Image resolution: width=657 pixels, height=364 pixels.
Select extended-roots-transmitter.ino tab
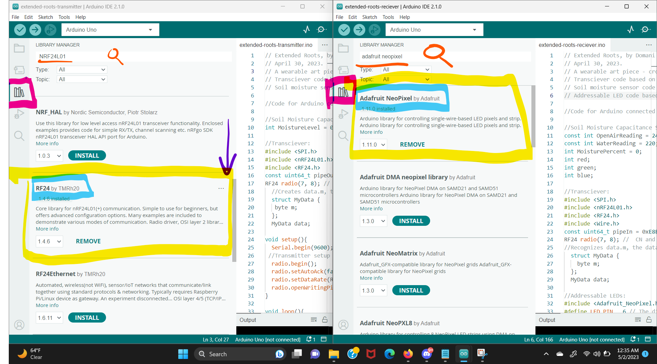coord(276,45)
